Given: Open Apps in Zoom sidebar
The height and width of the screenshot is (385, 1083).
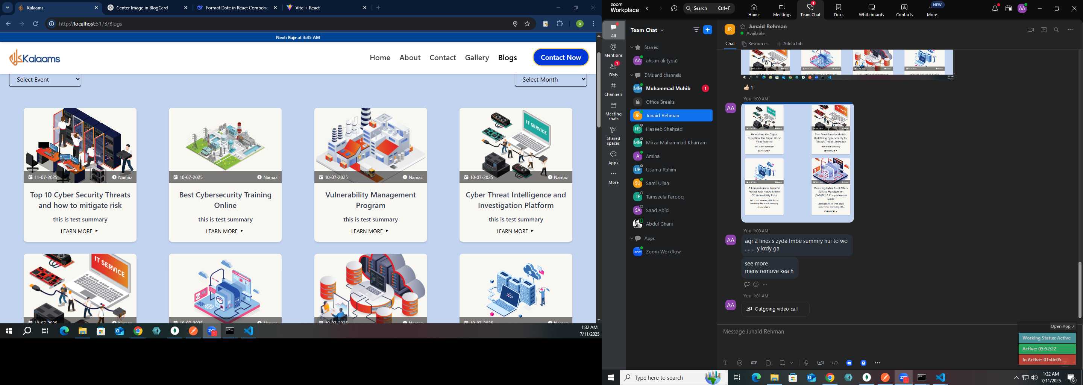Looking at the screenshot, I should [x=613, y=158].
